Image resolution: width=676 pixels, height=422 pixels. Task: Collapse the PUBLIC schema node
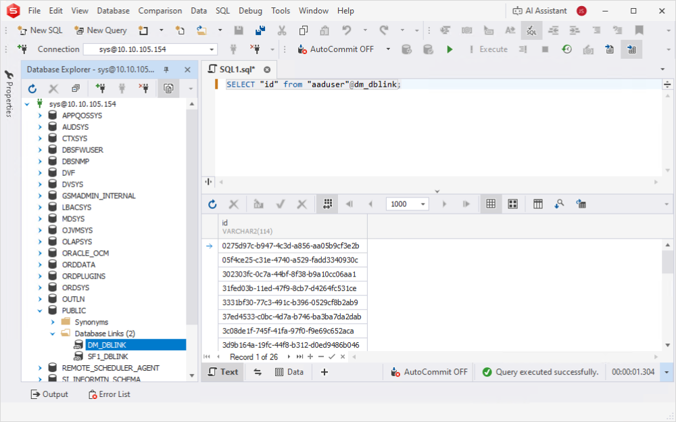click(x=40, y=310)
